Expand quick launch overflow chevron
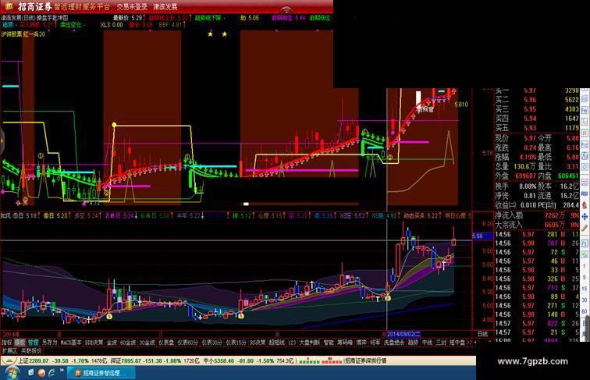Viewport: 590px width, 380px height. click(62, 371)
